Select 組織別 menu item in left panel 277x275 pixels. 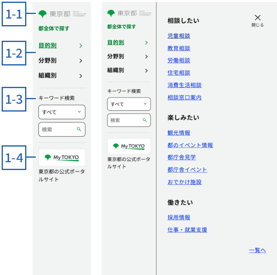(x=47, y=75)
